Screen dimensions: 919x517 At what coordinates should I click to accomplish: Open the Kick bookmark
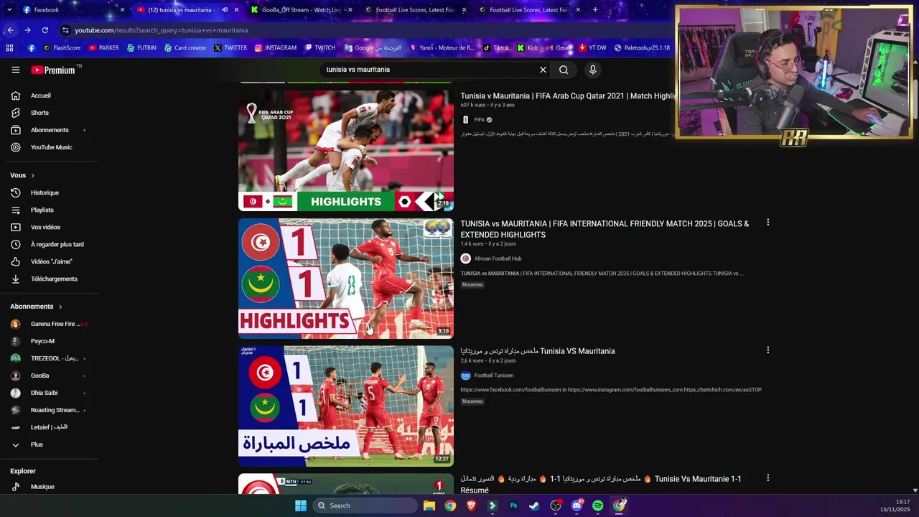[x=527, y=48]
